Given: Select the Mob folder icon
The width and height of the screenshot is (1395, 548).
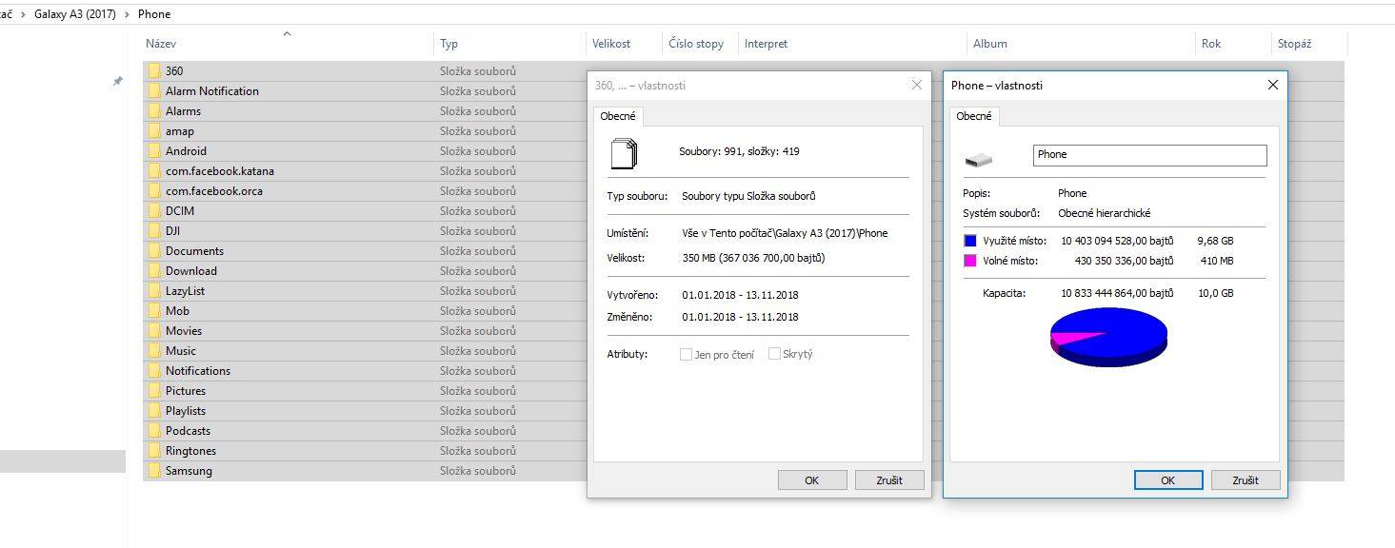Looking at the screenshot, I should tap(153, 311).
